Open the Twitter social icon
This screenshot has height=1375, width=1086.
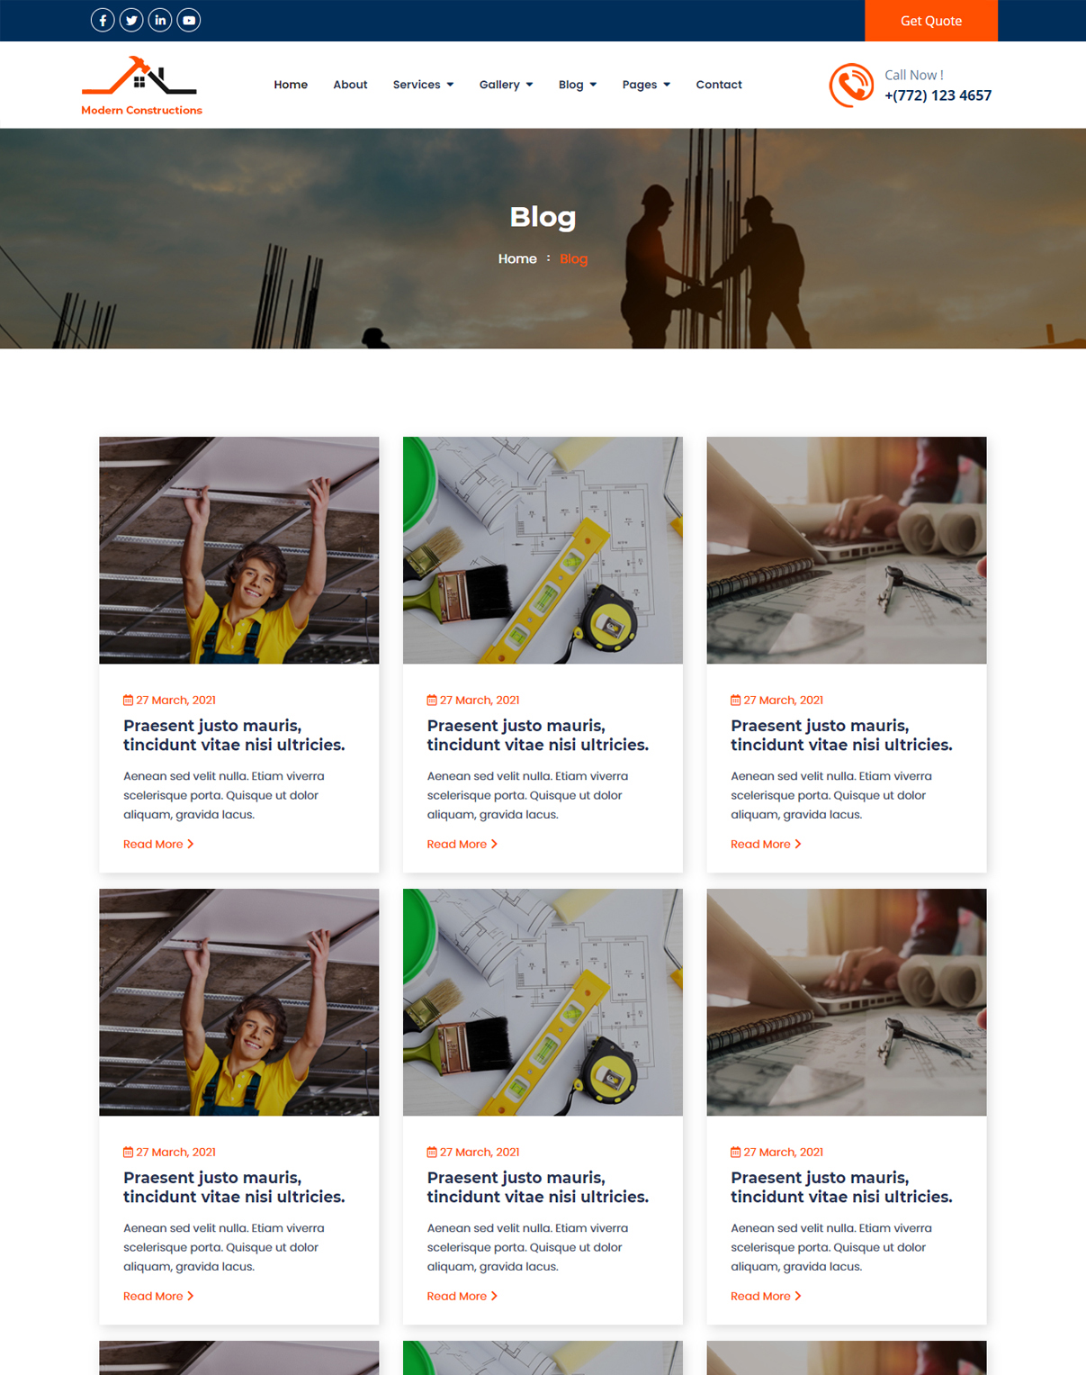click(131, 20)
